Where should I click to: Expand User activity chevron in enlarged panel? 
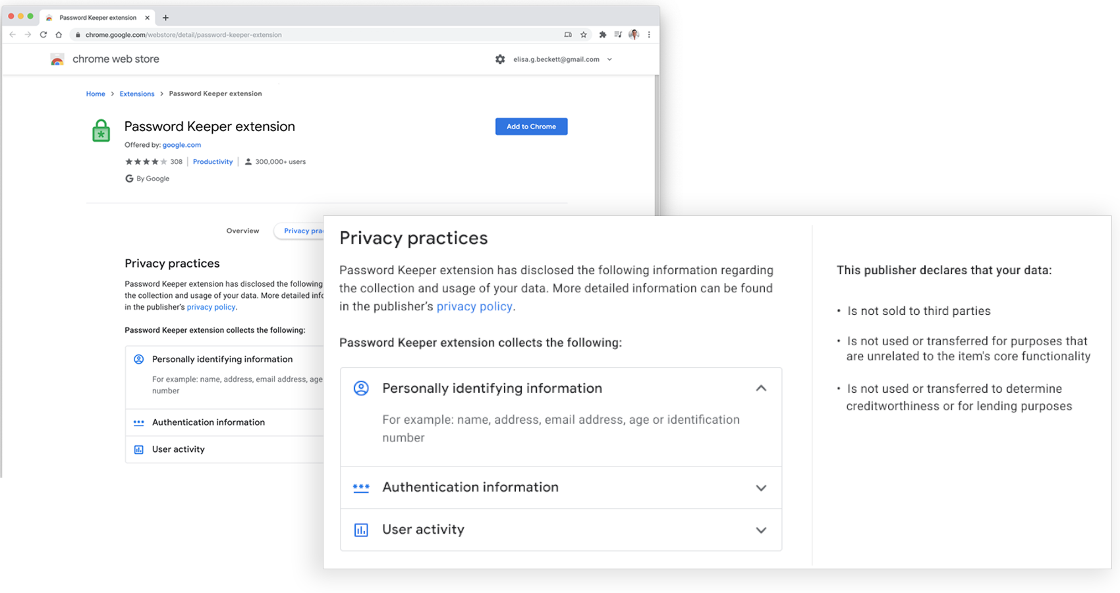pyautogui.click(x=761, y=530)
